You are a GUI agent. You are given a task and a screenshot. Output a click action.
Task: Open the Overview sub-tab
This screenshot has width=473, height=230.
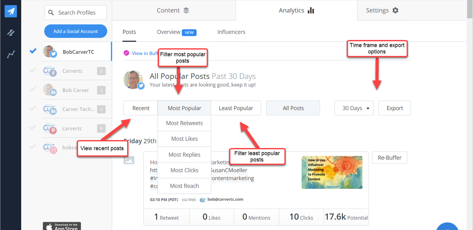point(169,32)
